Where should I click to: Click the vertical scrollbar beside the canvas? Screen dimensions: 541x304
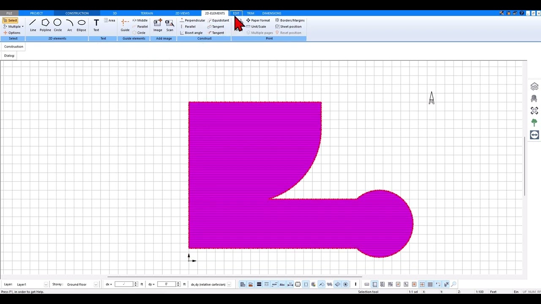tap(525, 166)
